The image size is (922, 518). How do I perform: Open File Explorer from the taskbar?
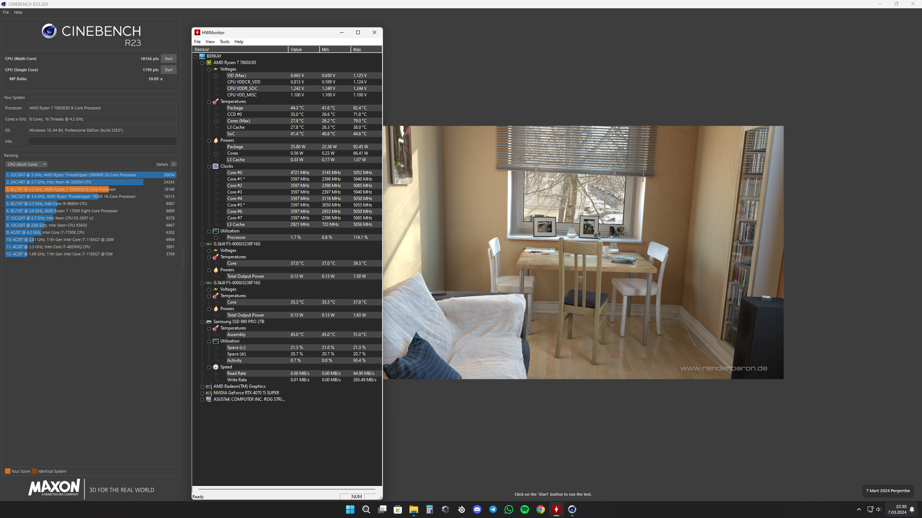pyautogui.click(x=413, y=509)
